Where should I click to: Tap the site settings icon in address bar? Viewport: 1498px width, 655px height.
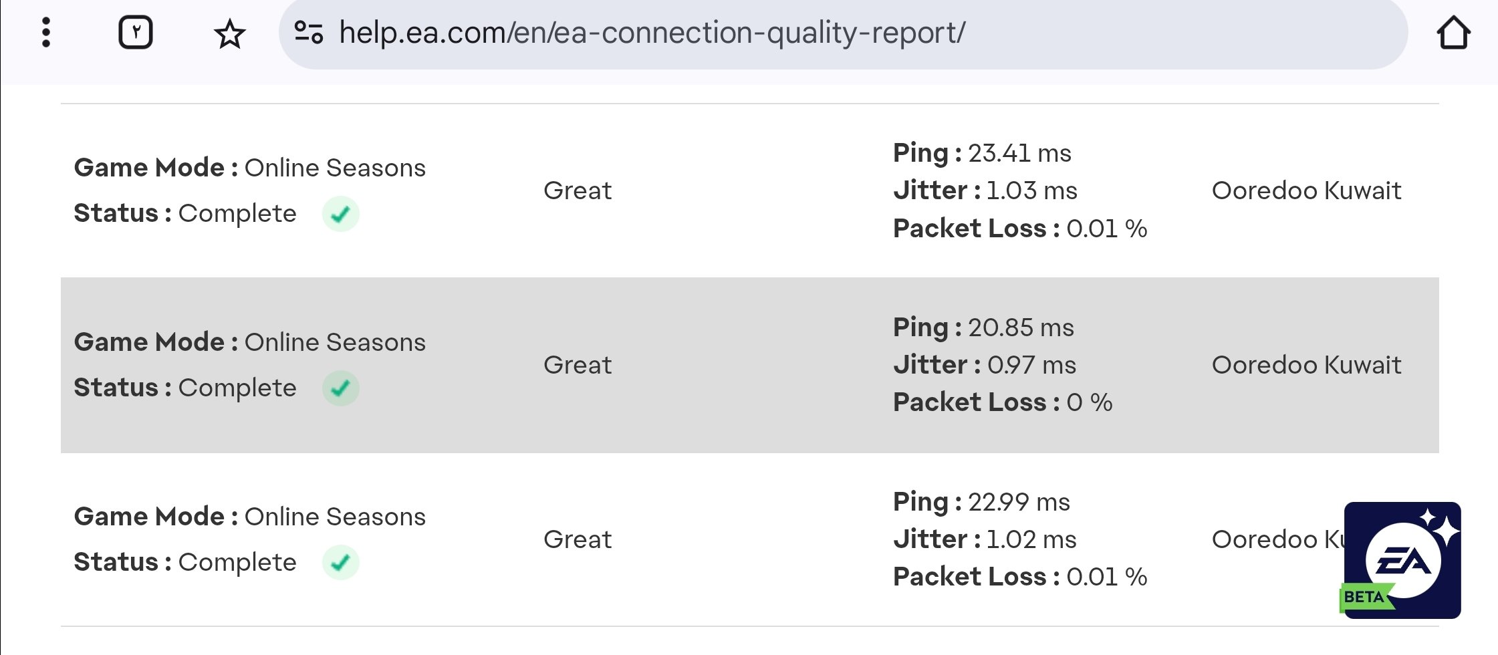(x=309, y=32)
